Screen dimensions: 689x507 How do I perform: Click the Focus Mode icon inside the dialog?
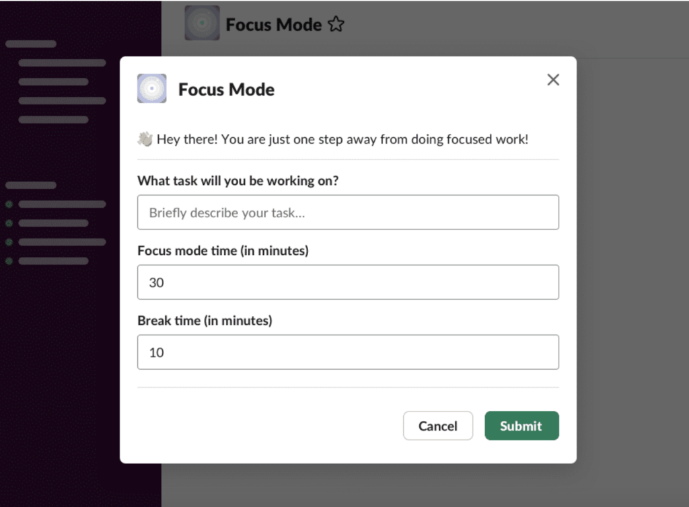(x=151, y=88)
